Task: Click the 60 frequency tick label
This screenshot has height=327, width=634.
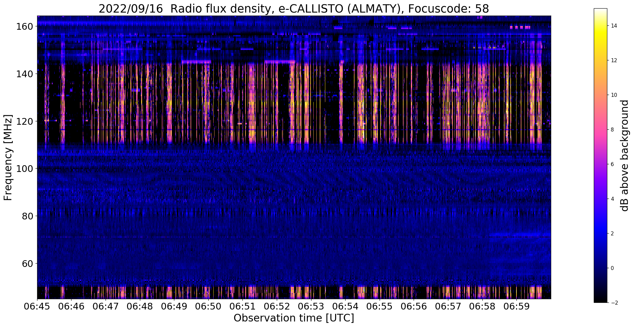Action: (27, 264)
